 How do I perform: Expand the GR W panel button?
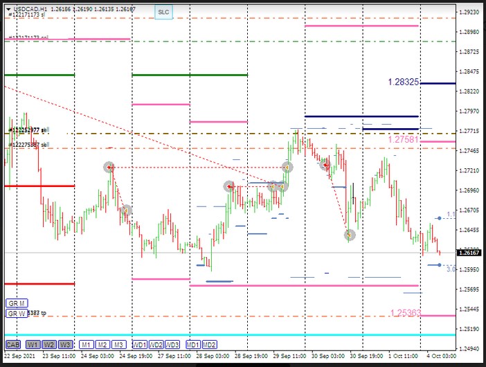coord(17,313)
